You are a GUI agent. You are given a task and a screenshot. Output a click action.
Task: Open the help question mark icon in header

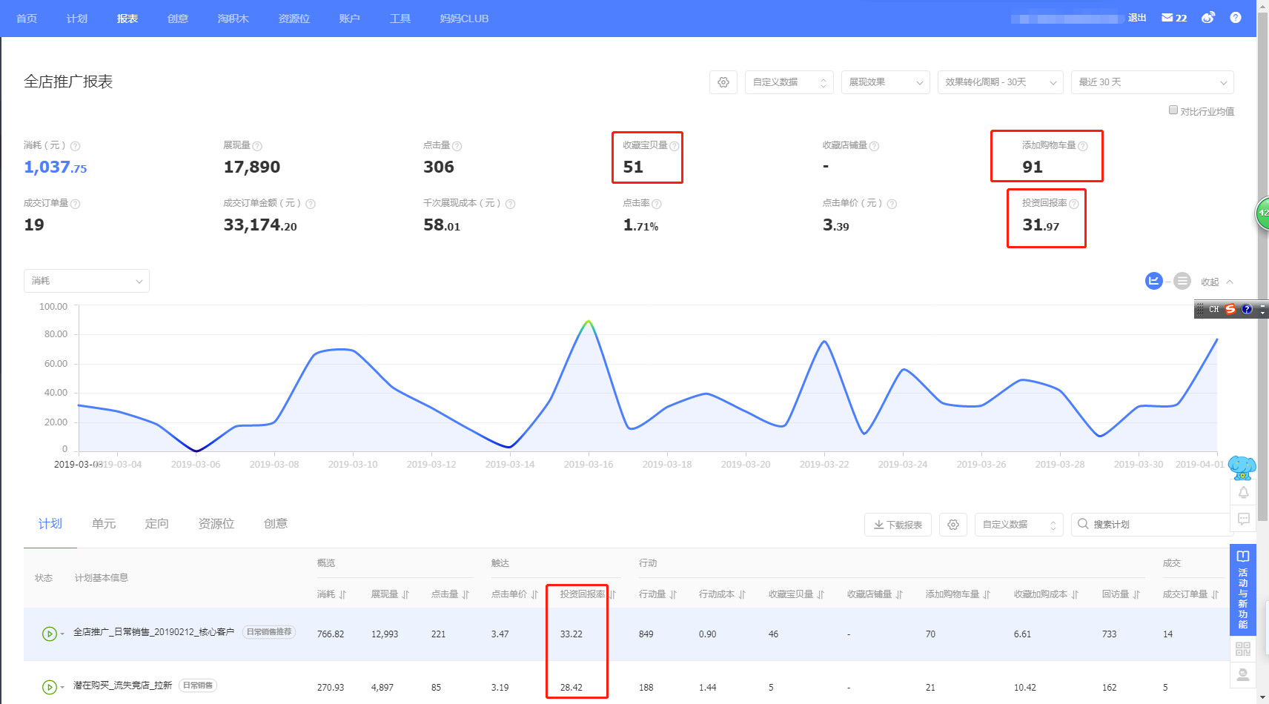pos(1235,18)
